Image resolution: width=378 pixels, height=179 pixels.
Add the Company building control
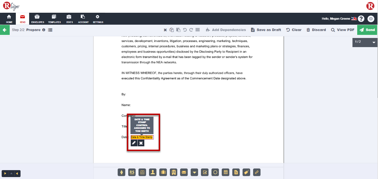174,172
